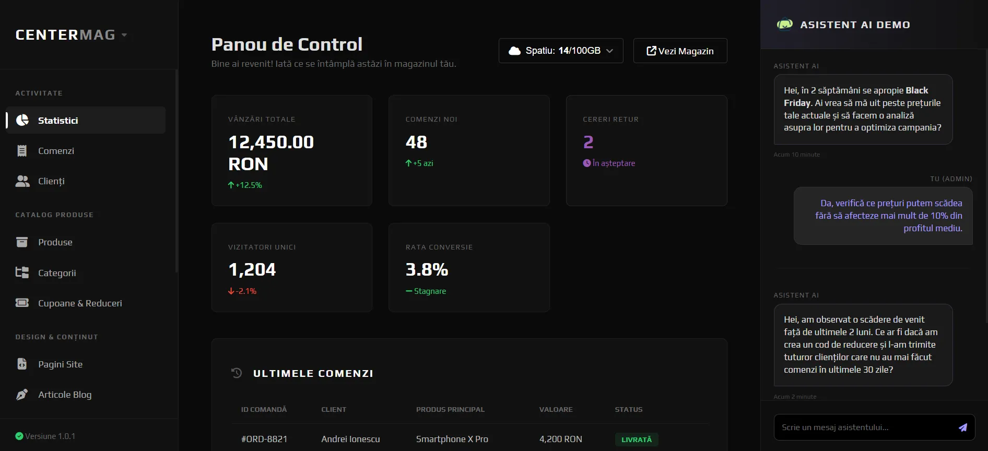Open the Spatiu 14/100GB storage dropdown

click(x=560, y=51)
